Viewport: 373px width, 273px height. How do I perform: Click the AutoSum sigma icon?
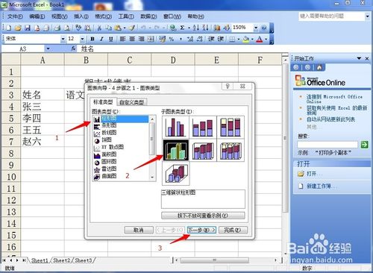pos(182,28)
